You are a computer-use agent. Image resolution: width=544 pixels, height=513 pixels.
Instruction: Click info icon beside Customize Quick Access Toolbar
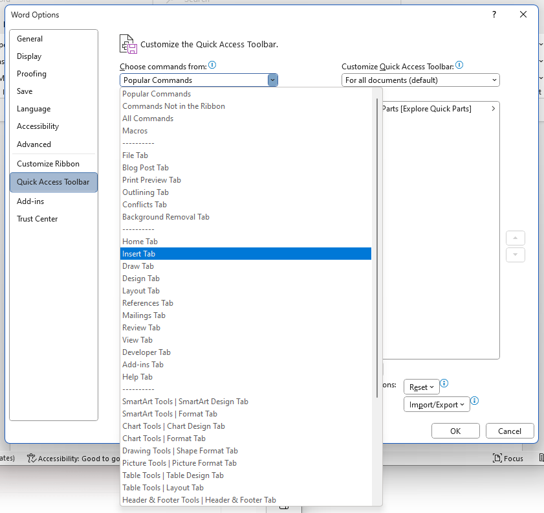tap(459, 65)
